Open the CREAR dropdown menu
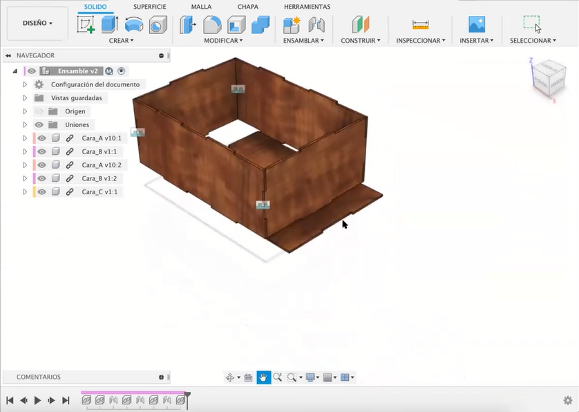This screenshot has height=412, width=579. click(x=121, y=40)
